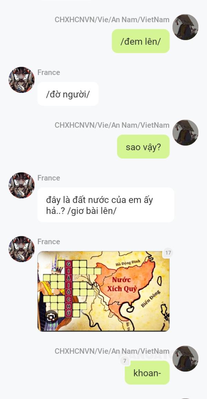Image resolution: width=207 pixels, height=399 pixels.
Task: Tap France's avatar next to the map image
Action: (21, 249)
